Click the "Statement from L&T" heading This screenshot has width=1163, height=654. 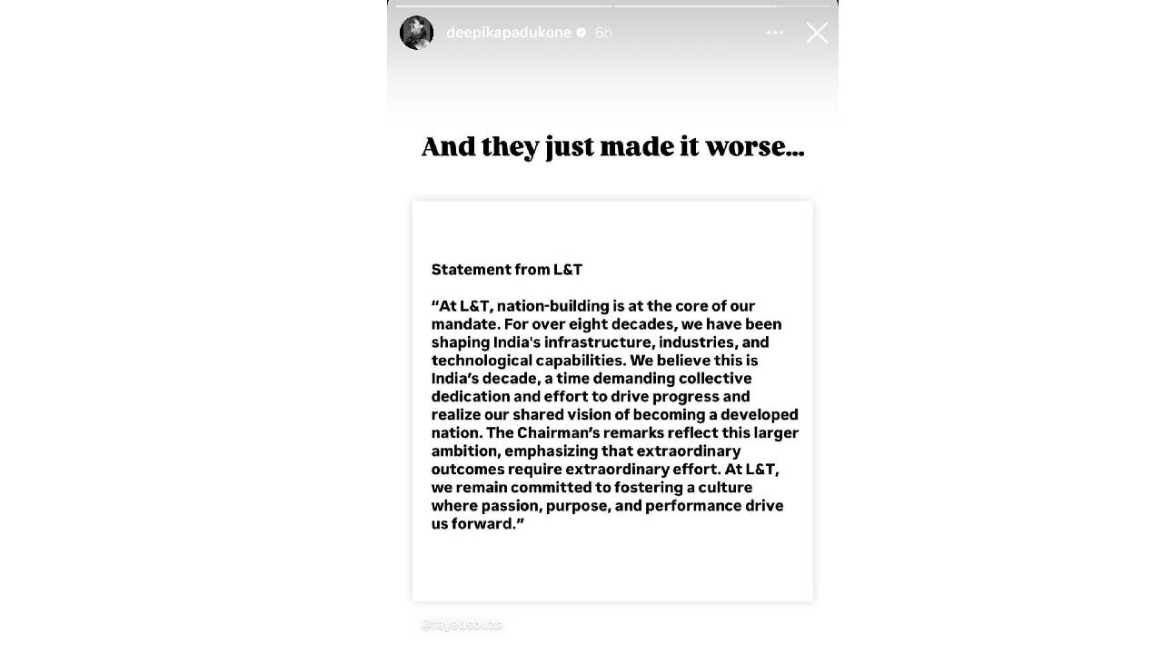506,270
